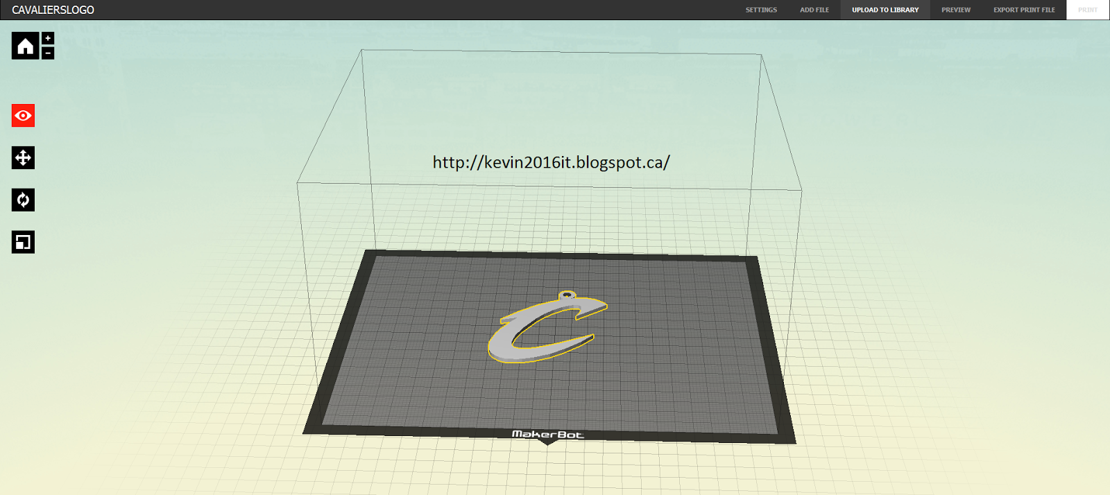The height and width of the screenshot is (495, 1110).
Task: Toggle the red eye View tool
Action: (x=23, y=116)
